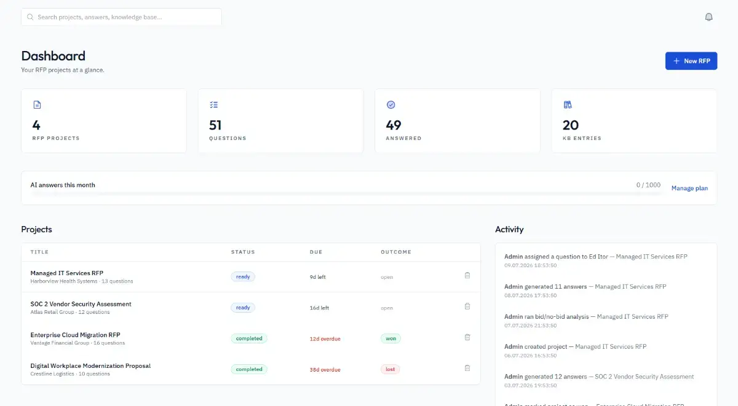Open the Managed IT Services RFP project
The image size is (738, 406).
67,273
